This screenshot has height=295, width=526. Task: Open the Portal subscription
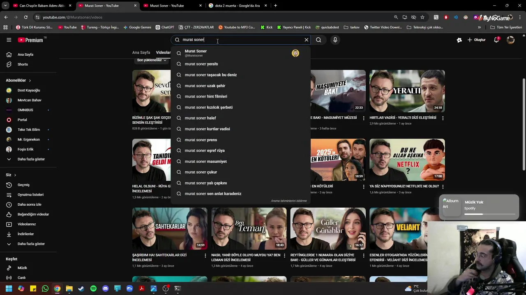point(22,120)
